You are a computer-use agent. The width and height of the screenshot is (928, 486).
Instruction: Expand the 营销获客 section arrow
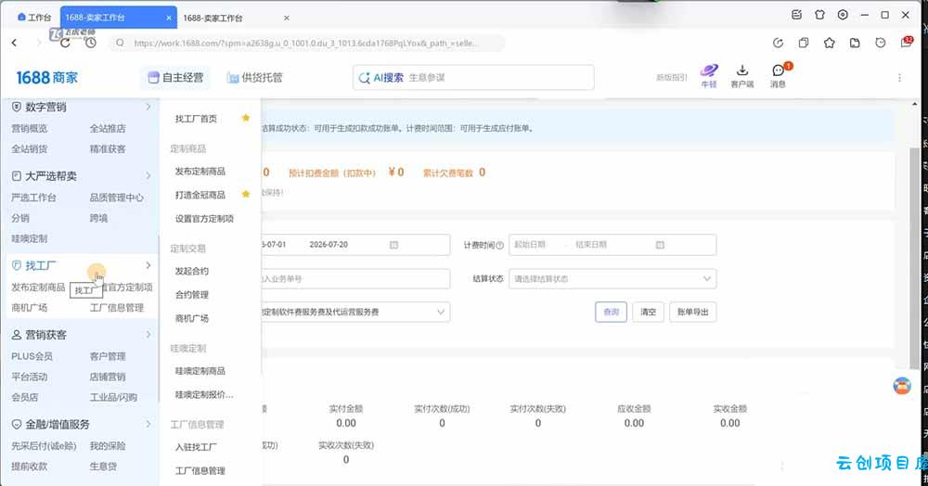(148, 334)
